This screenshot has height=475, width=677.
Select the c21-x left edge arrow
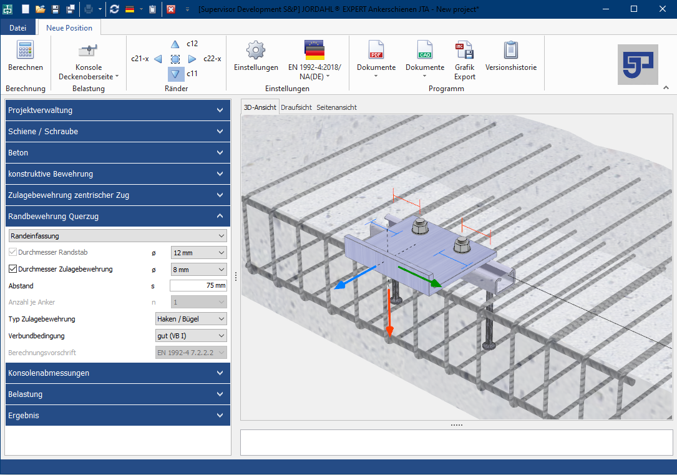(158, 59)
